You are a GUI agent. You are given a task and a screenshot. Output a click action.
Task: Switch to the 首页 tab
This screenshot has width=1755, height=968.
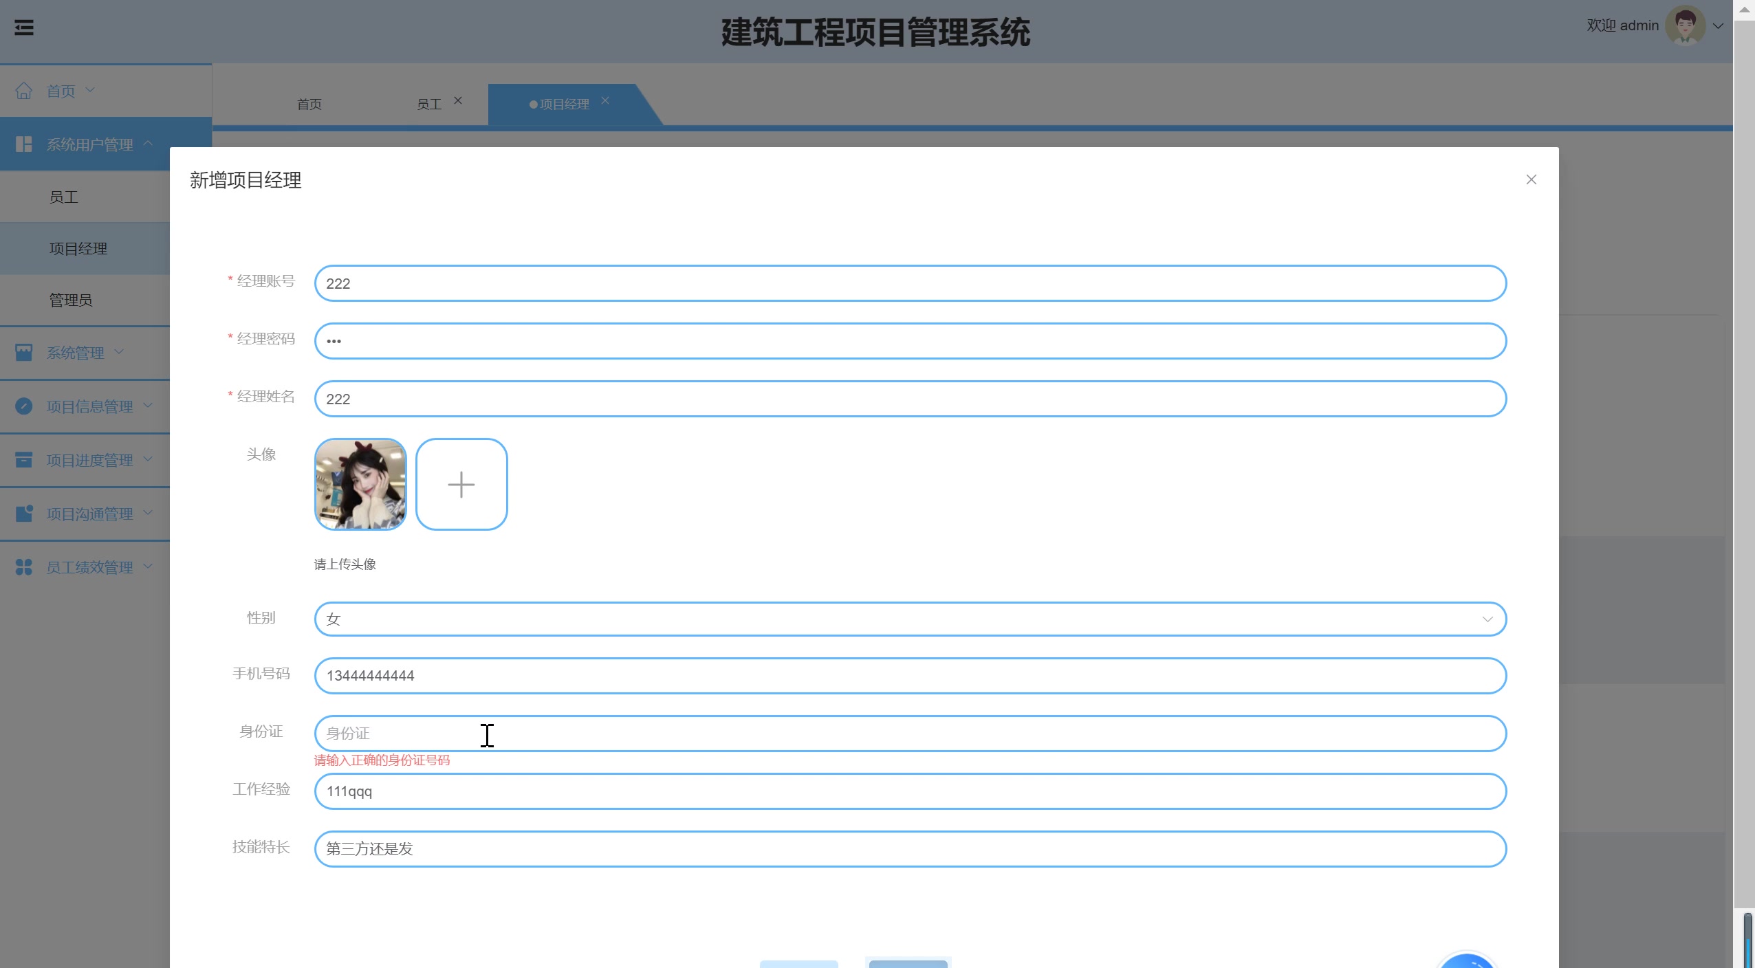click(309, 103)
